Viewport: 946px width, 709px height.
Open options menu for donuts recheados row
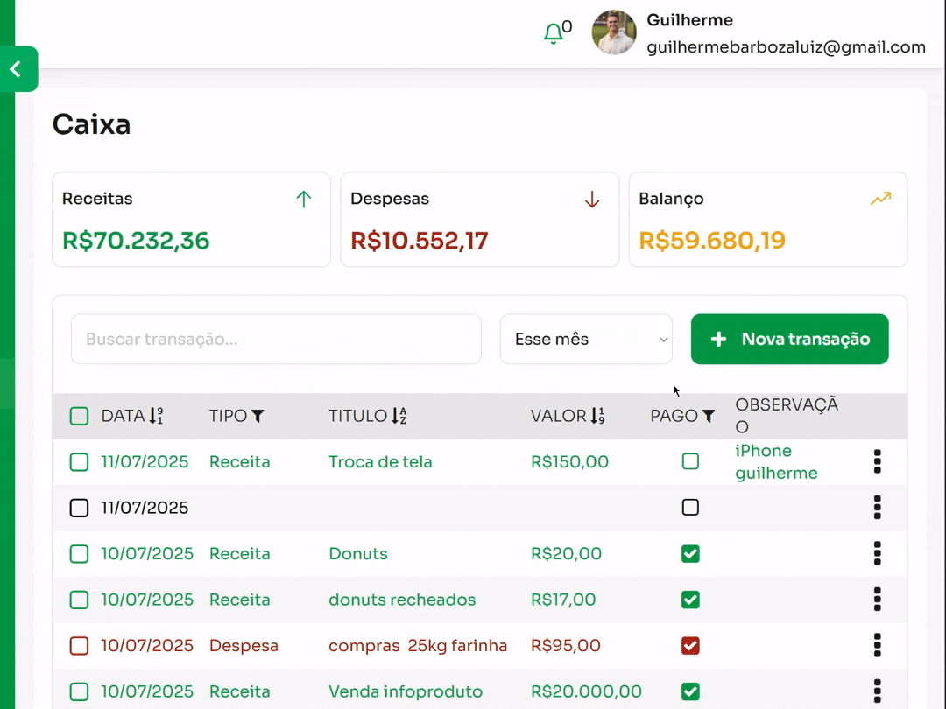click(877, 600)
